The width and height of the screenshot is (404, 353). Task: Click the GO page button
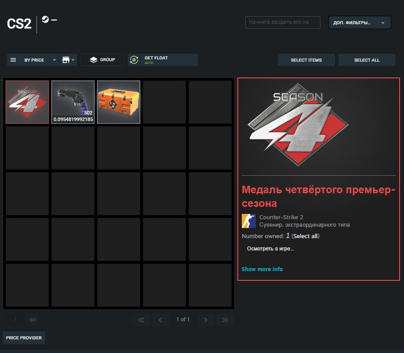(33, 320)
